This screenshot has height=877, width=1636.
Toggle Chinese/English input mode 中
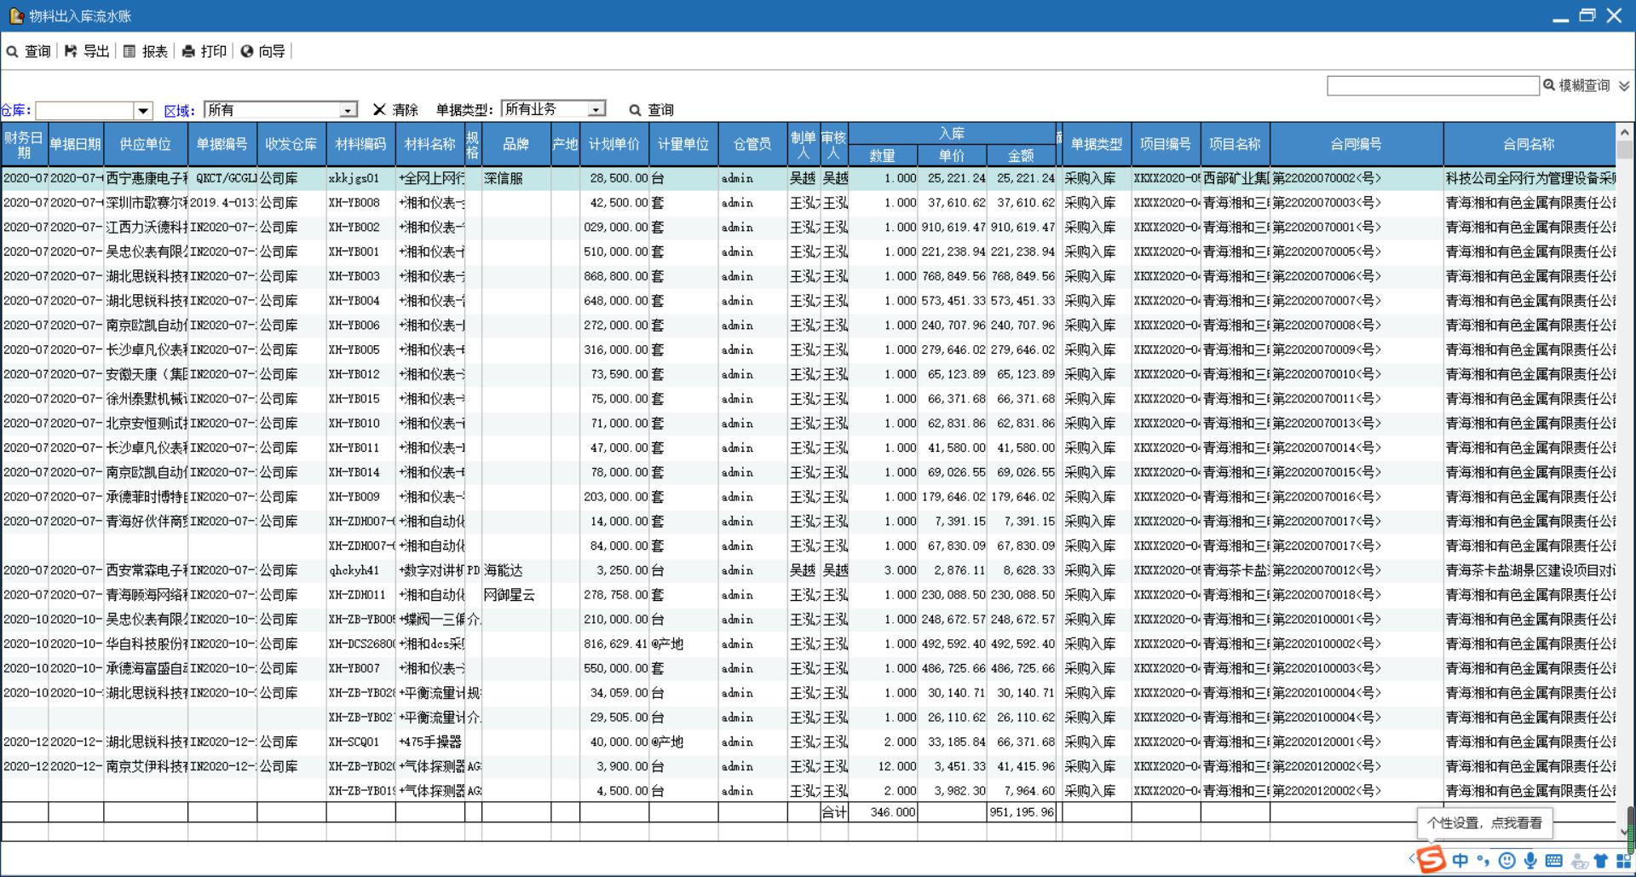click(x=1460, y=861)
